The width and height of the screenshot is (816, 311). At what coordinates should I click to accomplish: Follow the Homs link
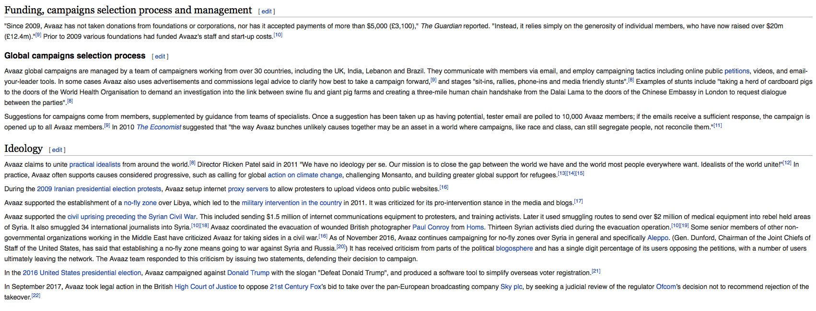click(x=475, y=227)
